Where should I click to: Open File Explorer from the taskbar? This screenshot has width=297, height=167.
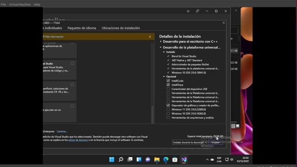[157, 160]
